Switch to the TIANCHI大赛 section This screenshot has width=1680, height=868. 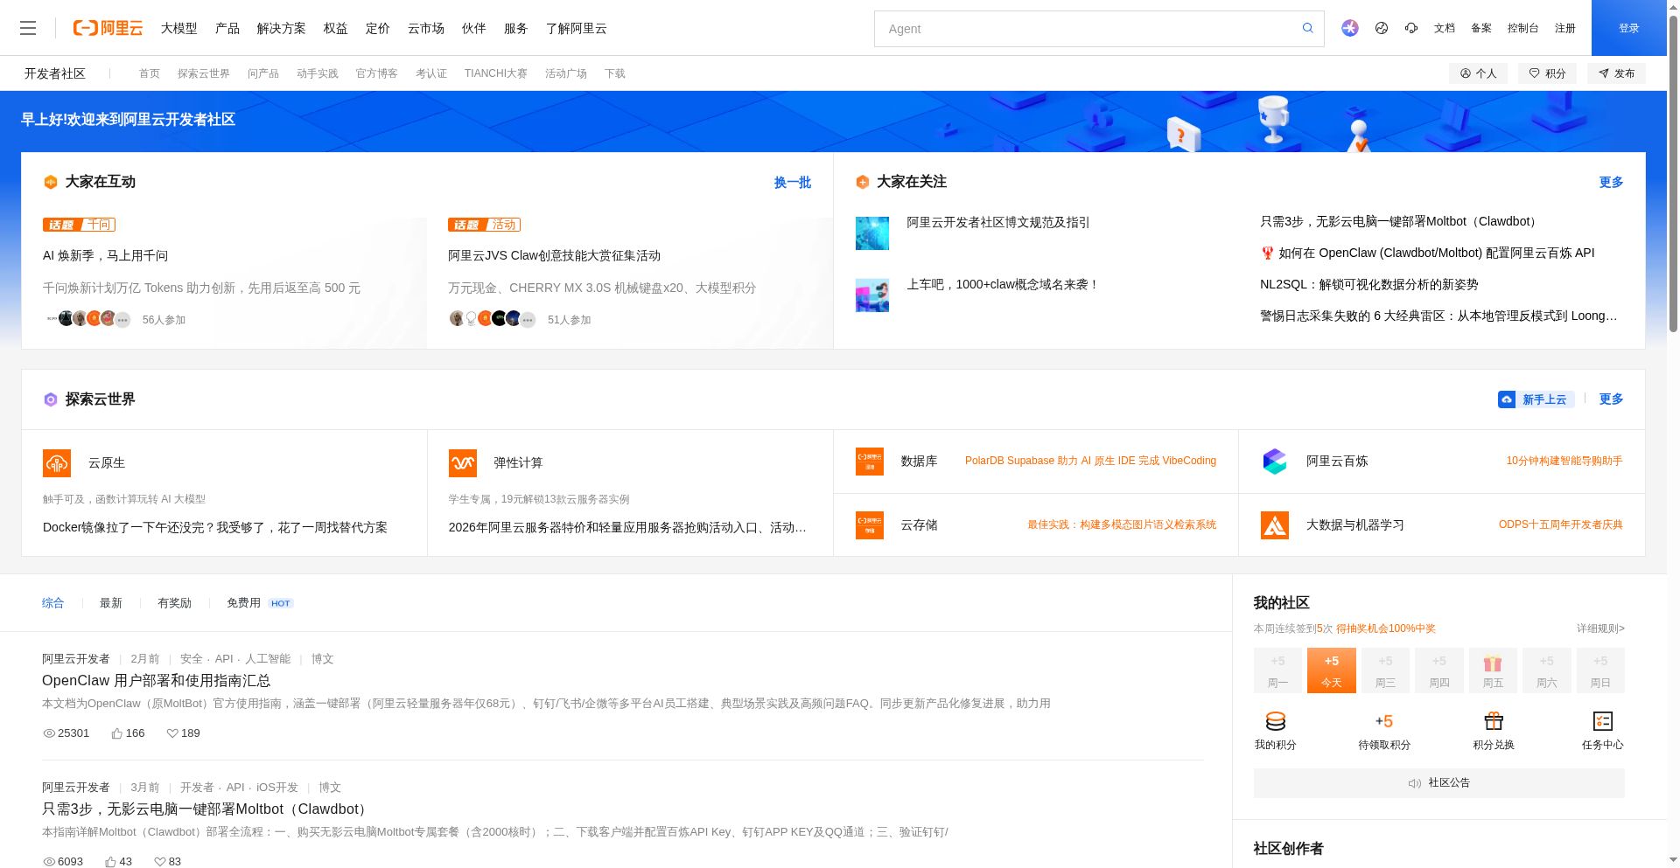tap(496, 73)
